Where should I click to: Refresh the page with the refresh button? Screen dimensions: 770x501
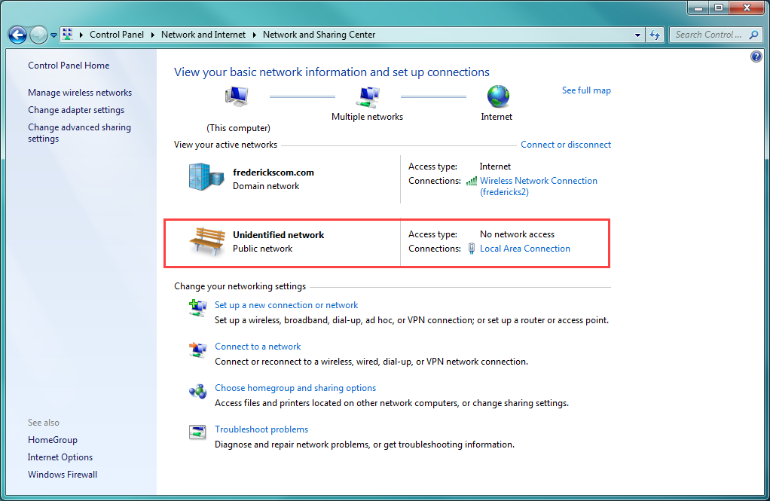tap(655, 35)
